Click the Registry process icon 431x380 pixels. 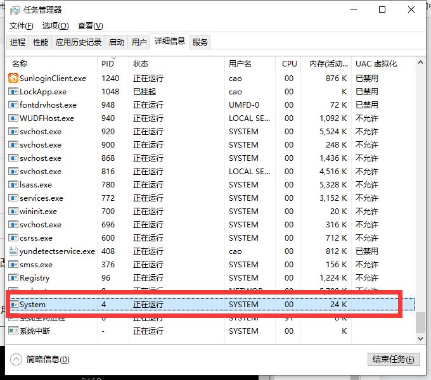click(13, 277)
